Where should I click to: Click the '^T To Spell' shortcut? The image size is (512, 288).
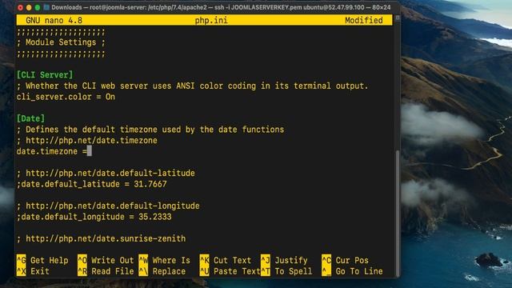[286, 271]
